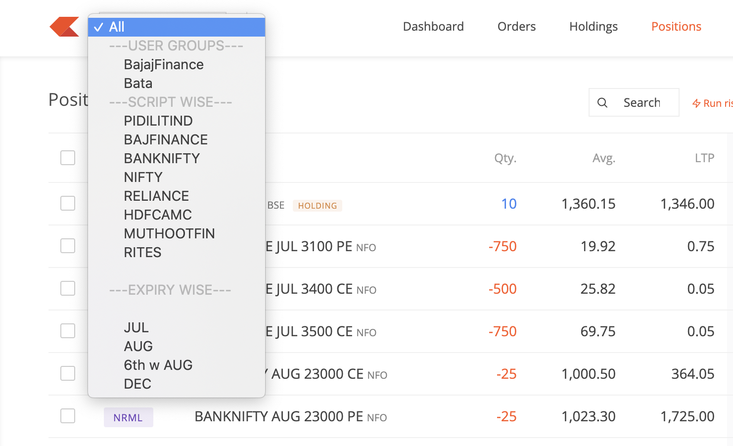Select MUTHOOTFIN script filter
Screen dimensions: 733x446
tap(177, 234)
